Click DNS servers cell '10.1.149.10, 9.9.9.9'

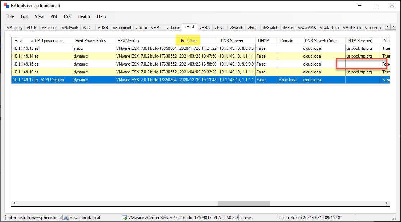point(237,64)
